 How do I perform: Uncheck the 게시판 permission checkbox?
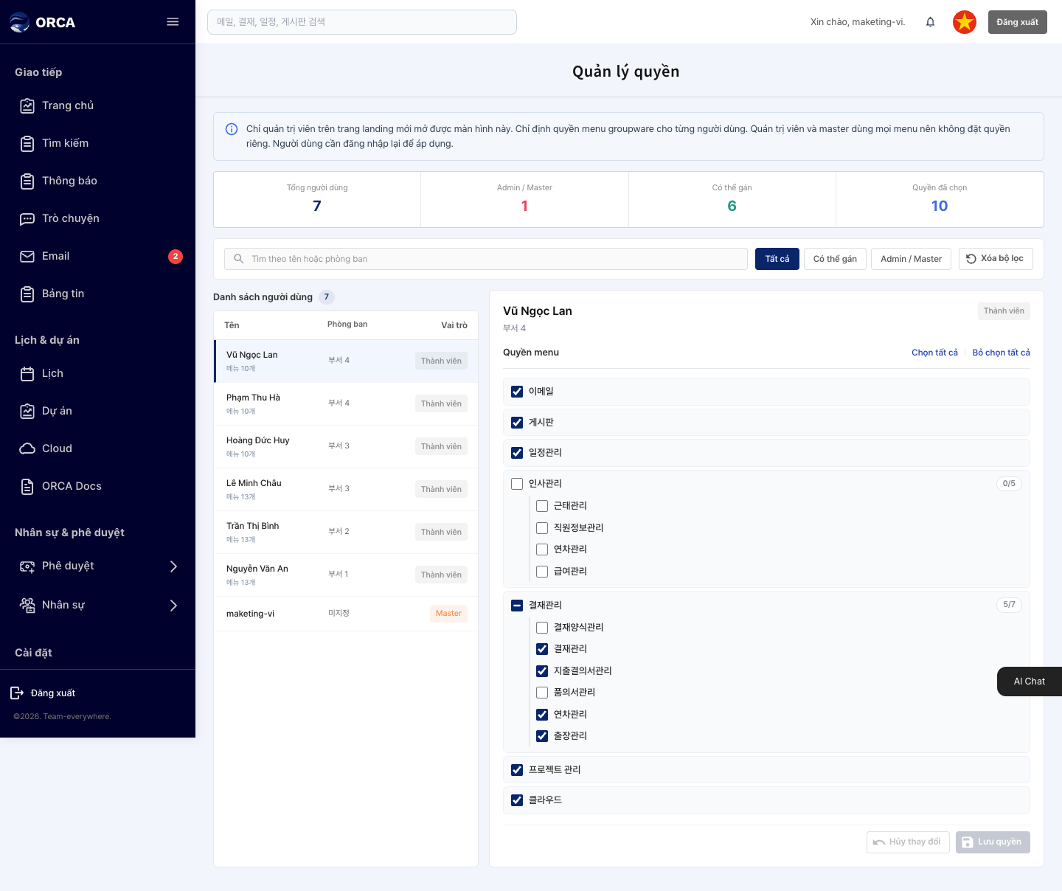pyautogui.click(x=517, y=423)
